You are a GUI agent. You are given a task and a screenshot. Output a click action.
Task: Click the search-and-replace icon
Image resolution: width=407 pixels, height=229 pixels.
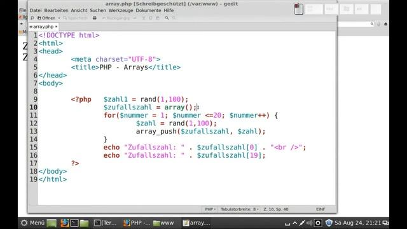point(174,18)
